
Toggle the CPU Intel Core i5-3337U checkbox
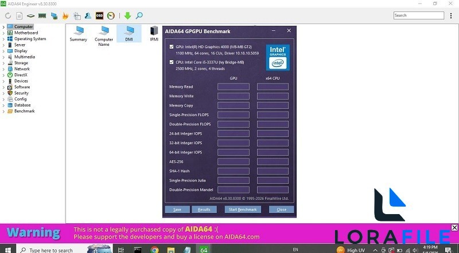coord(172,62)
